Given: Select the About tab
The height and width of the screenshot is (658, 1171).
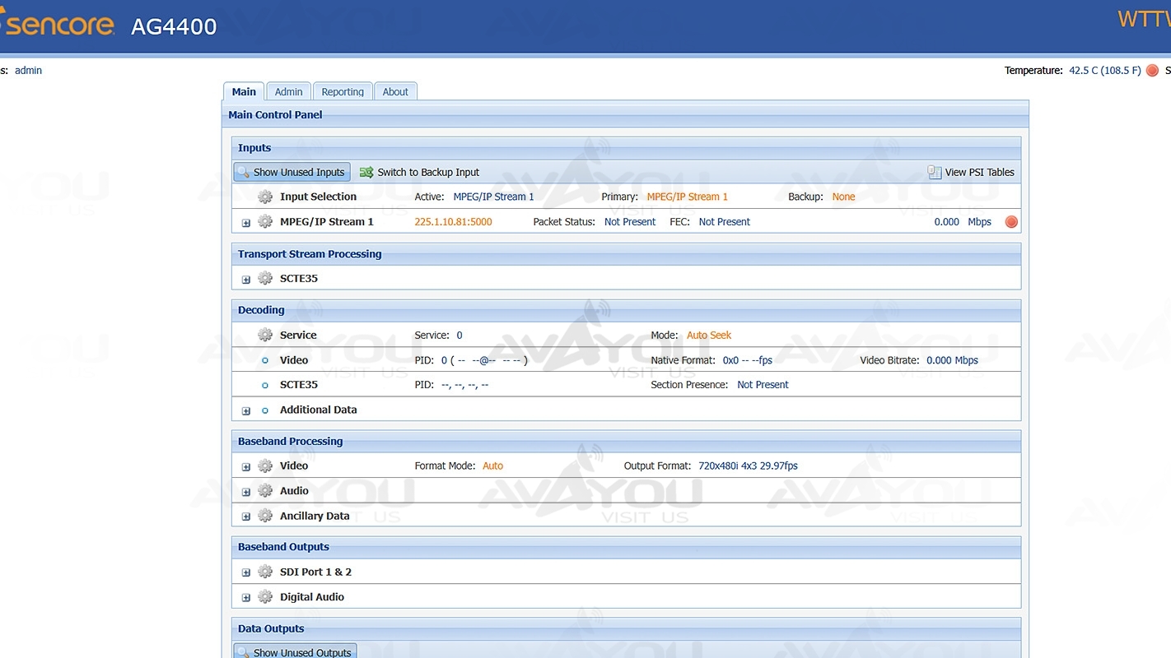Looking at the screenshot, I should click(x=395, y=91).
